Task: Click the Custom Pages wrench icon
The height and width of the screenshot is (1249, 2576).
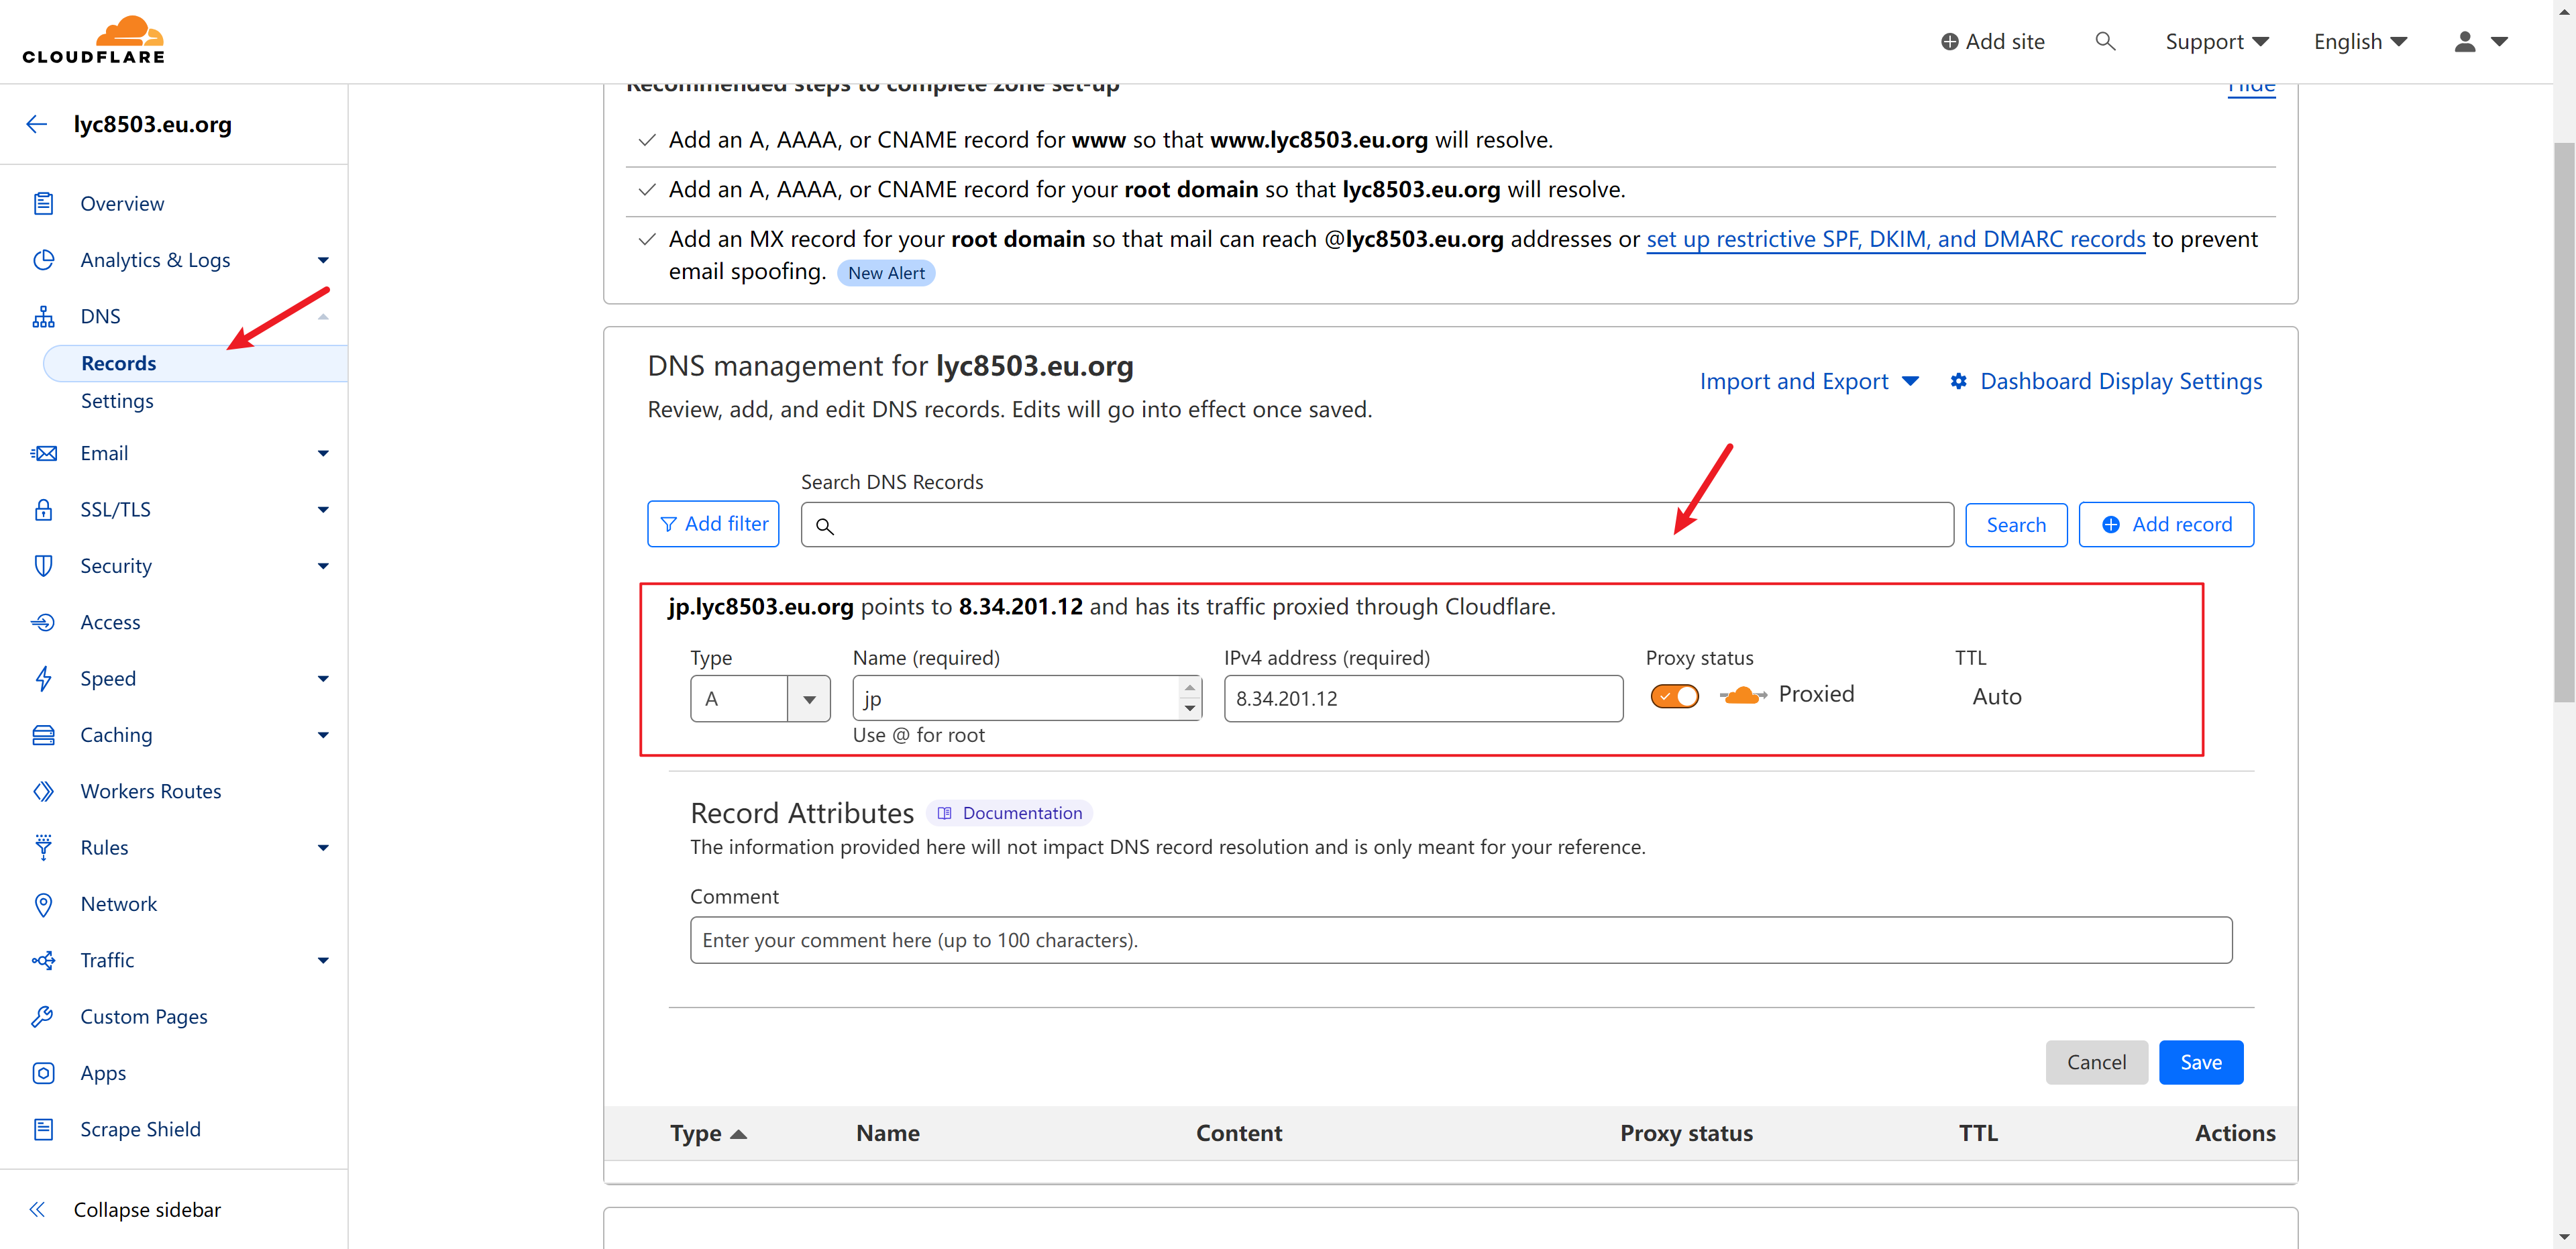Action: pos(43,1016)
